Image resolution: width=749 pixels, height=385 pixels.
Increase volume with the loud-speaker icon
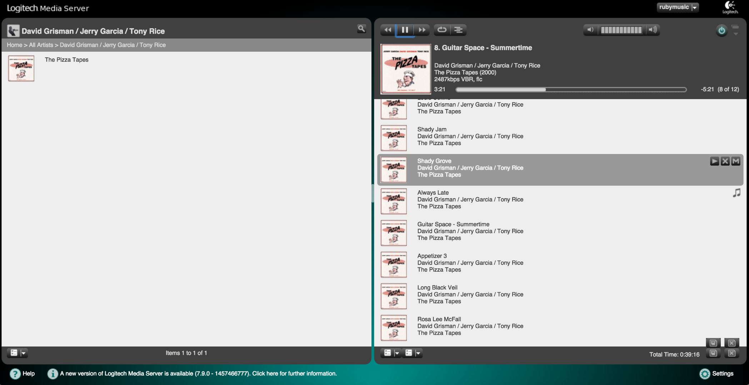(653, 30)
